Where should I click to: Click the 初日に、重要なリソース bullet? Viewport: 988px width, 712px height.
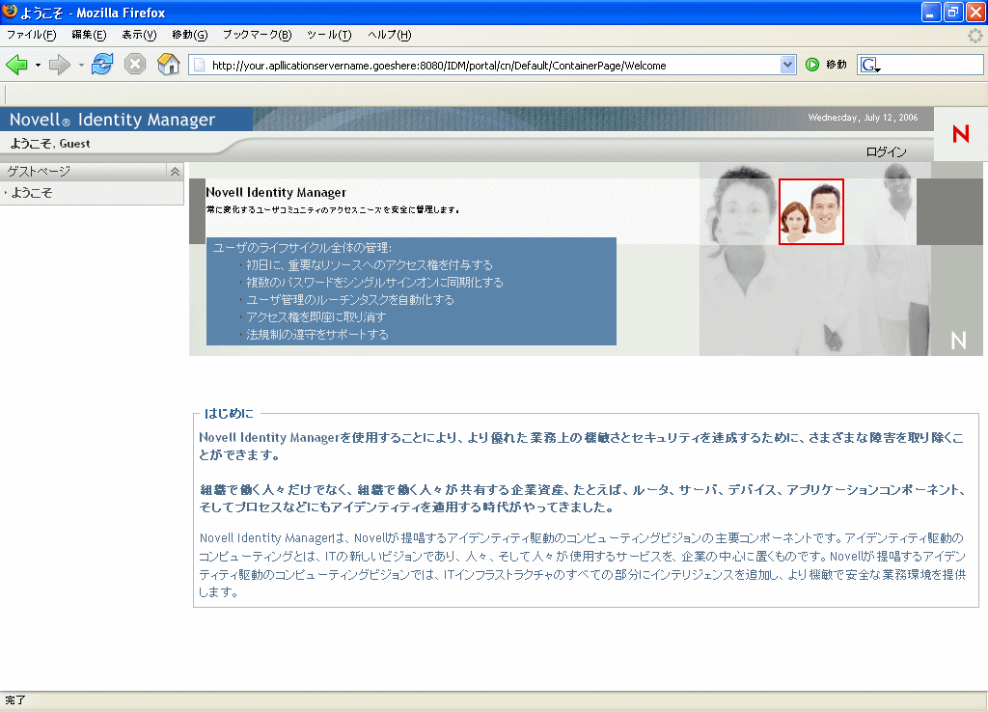(x=370, y=265)
